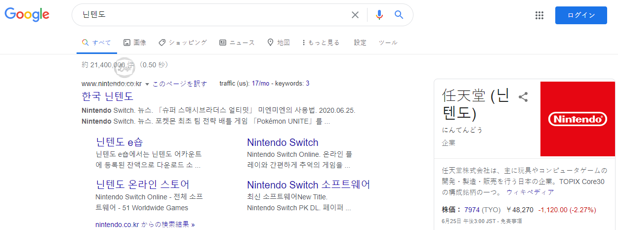Switch to the 画像 tab
Viewport: 618px width, 230px height.
pyautogui.click(x=135, y=43)
